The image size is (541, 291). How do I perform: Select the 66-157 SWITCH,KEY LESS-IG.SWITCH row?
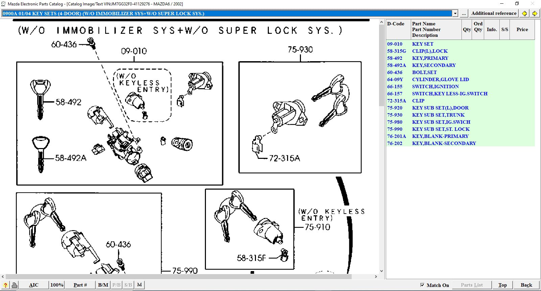(461, 94)
